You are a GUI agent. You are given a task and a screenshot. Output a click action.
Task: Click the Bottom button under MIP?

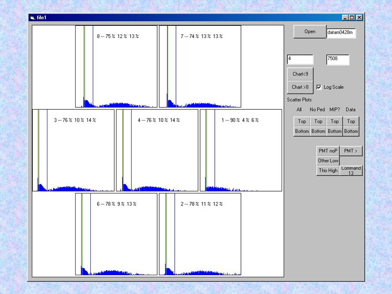click(x=334, y=131)
